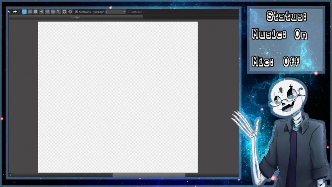Enable the filled Circle snap tool

click(53, 12)
